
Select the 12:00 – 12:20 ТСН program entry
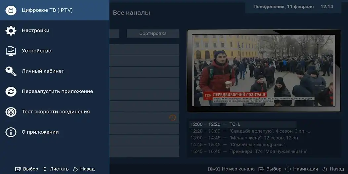click(x=215, y=124)
